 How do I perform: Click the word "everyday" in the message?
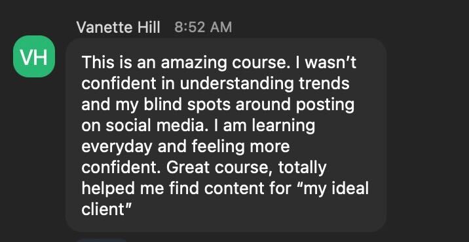(x=117, y=148)
